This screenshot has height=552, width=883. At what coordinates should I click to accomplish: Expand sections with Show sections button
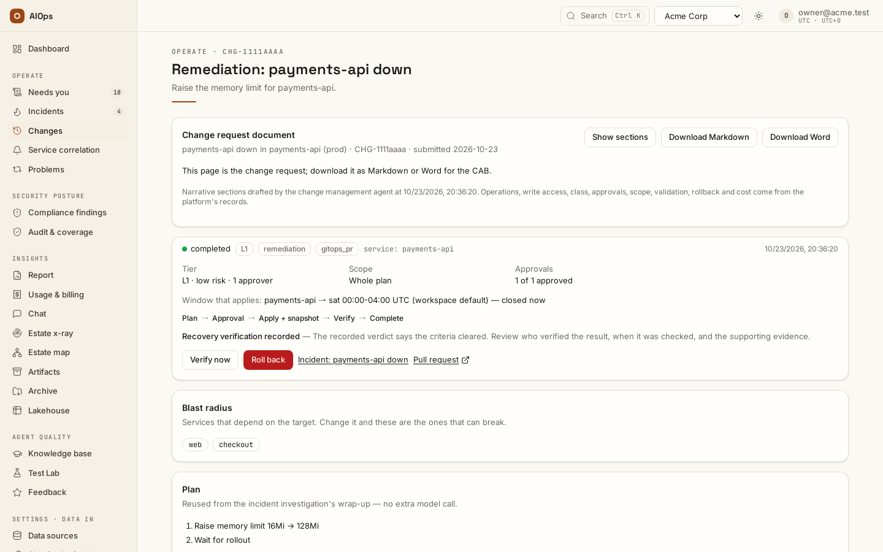click(620, 137)
